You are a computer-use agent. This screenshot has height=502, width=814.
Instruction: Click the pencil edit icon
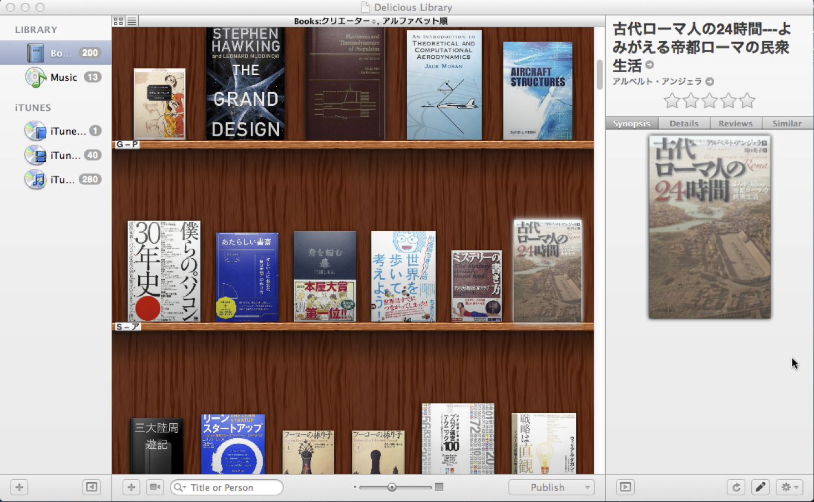click(760, 487)
